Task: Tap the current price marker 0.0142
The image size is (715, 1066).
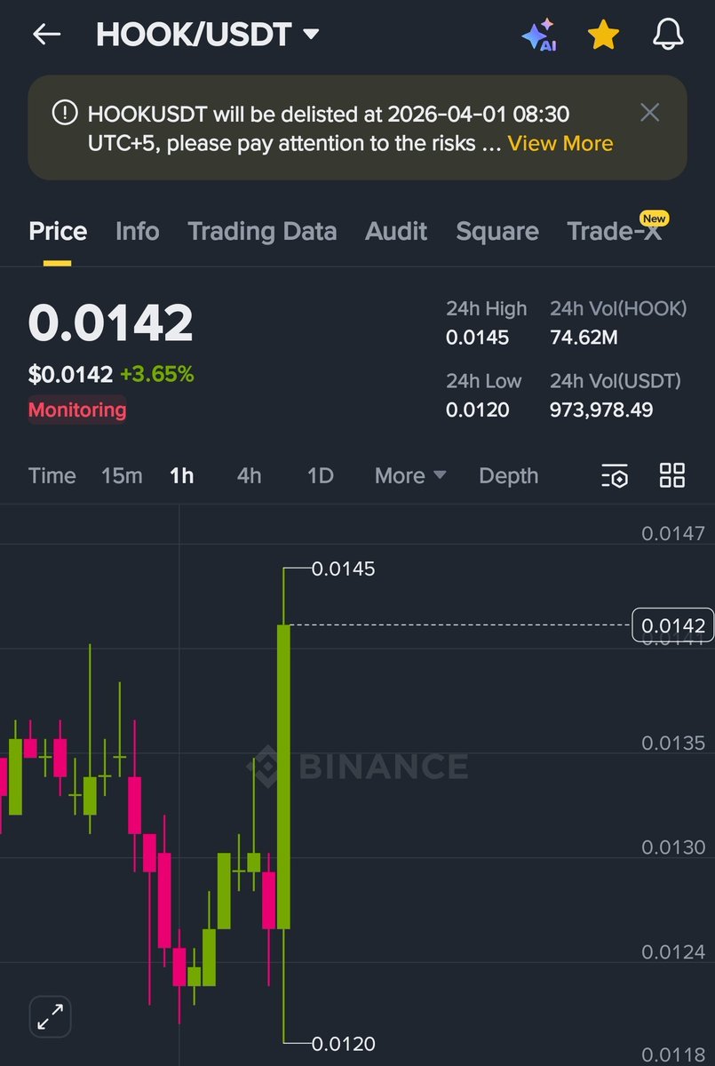Action: coord(671,625)
